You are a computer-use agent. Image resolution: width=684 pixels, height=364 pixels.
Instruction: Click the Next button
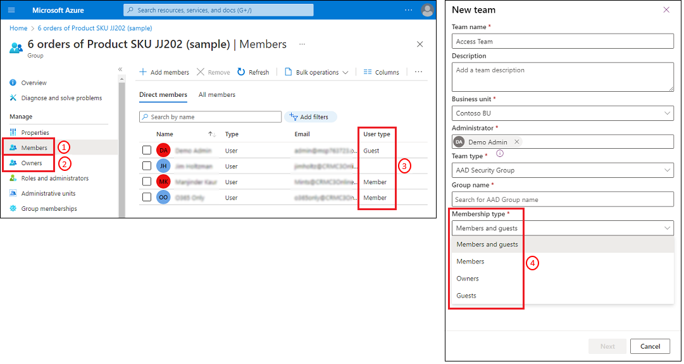[x=607, y=346]
